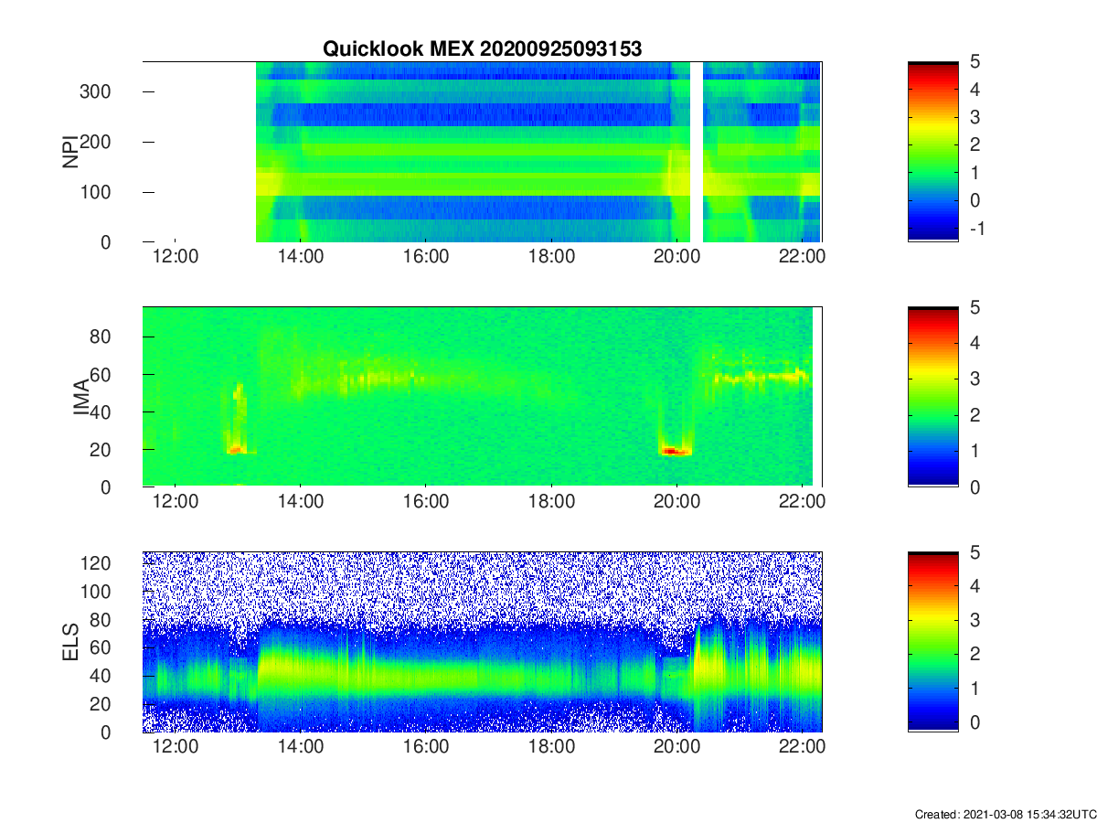Click the "22:00" tick under IMA plot
1097x823 pixels.
[x=803, y=502]
